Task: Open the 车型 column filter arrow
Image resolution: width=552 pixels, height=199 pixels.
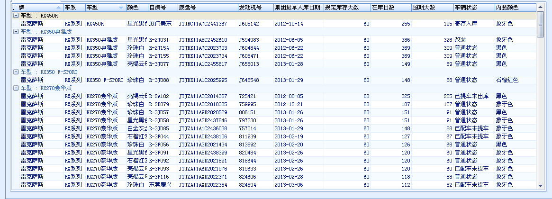Action: [x=121, y=8]
